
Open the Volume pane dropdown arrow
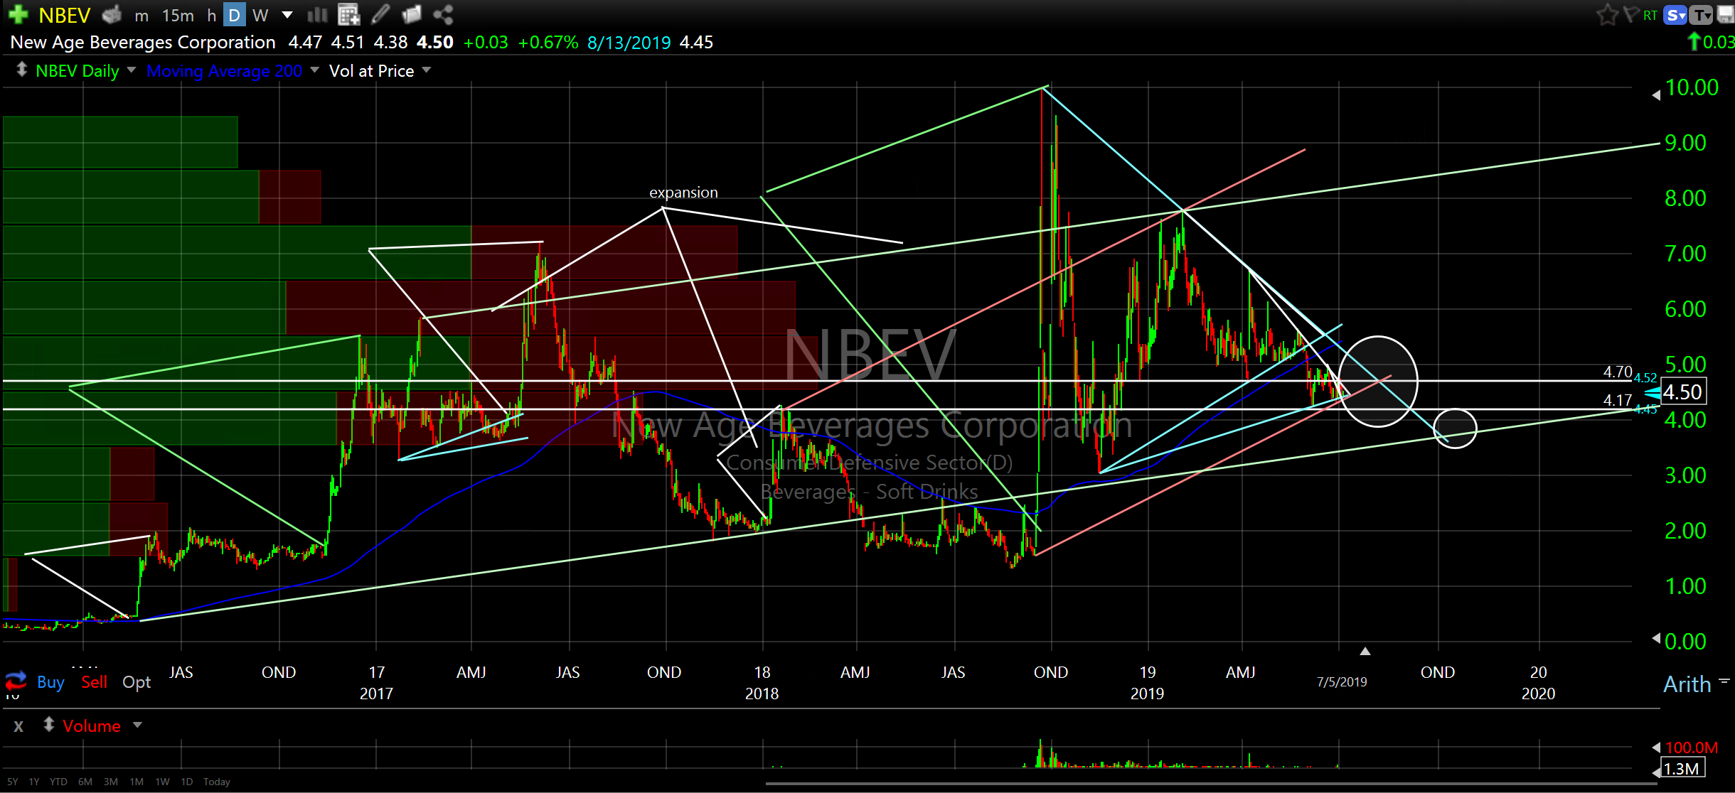tap(138, 725)
